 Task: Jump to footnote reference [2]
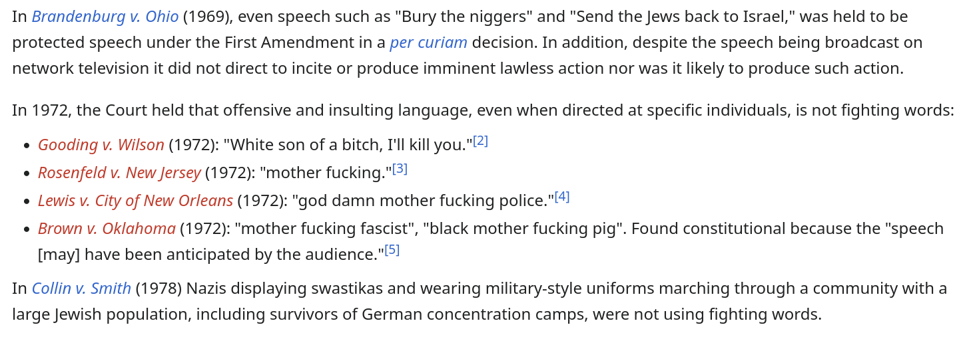tap(480, 141)
